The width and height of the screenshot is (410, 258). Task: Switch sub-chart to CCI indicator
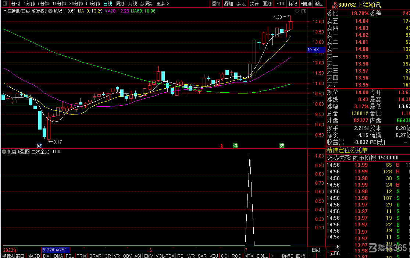[225, 256]
